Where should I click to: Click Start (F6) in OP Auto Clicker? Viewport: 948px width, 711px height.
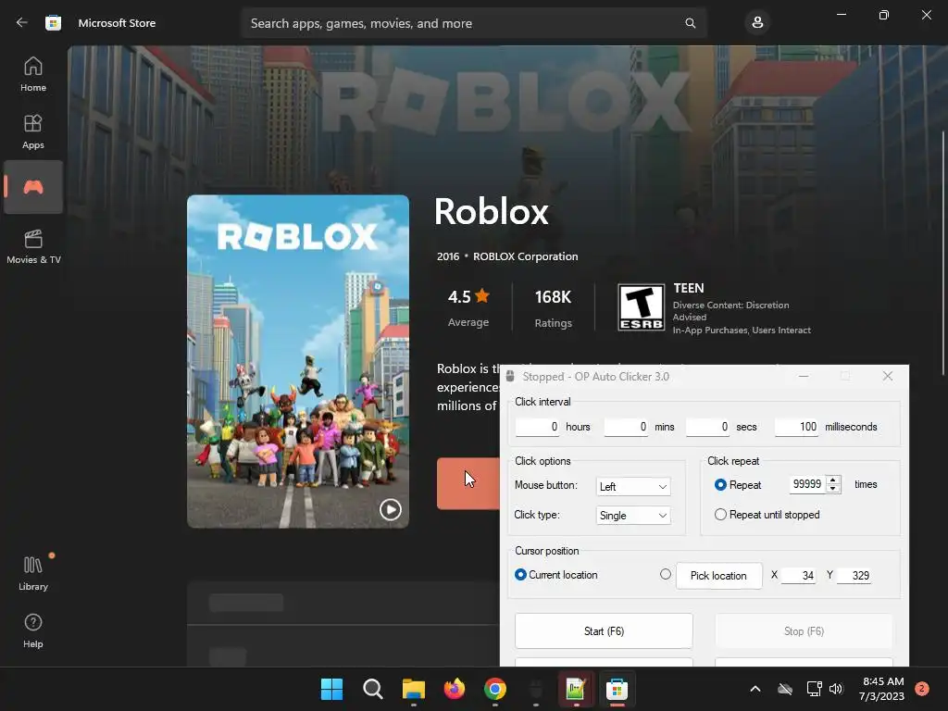(604, 631)
